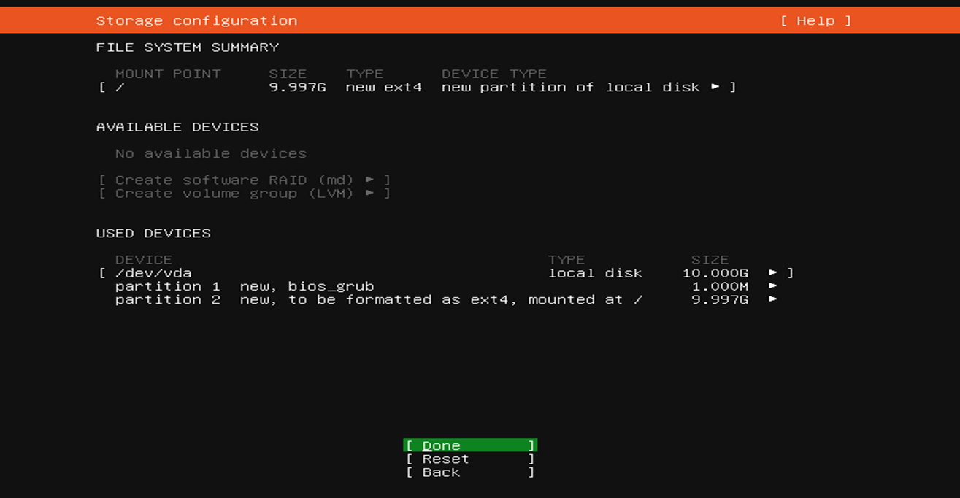Go Back to the previous installer step
This screenshot has width=960, height=498.
point(469,472)
